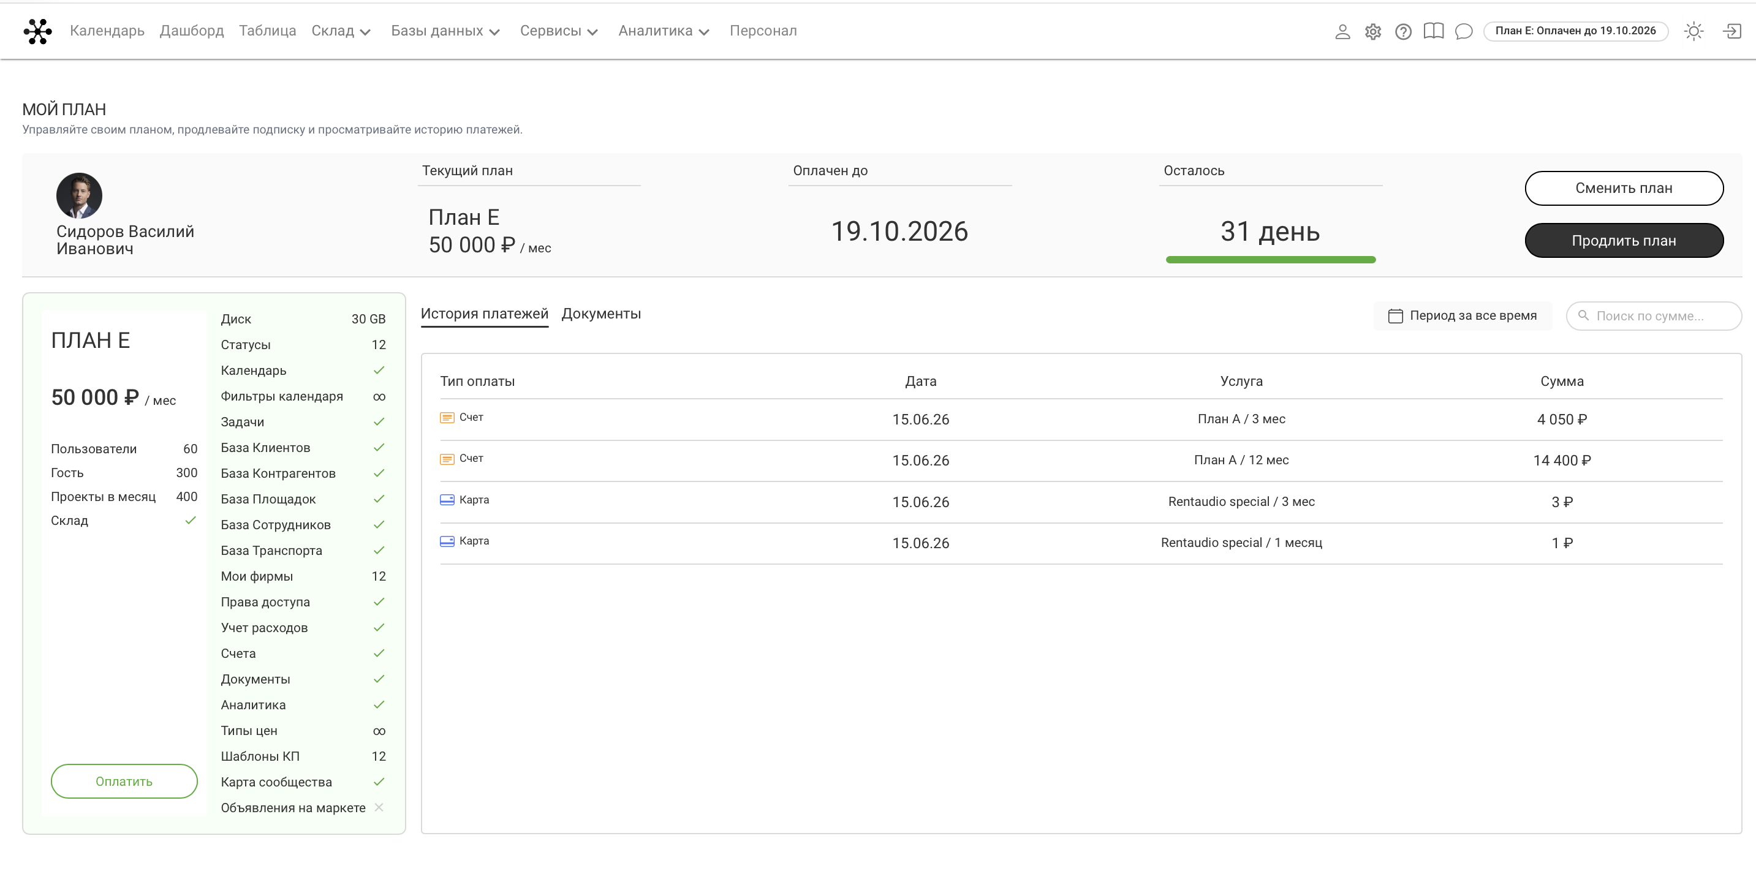Switch to the Документы tab
This screenshot has width=1756, height=882.
pos(600,314)
